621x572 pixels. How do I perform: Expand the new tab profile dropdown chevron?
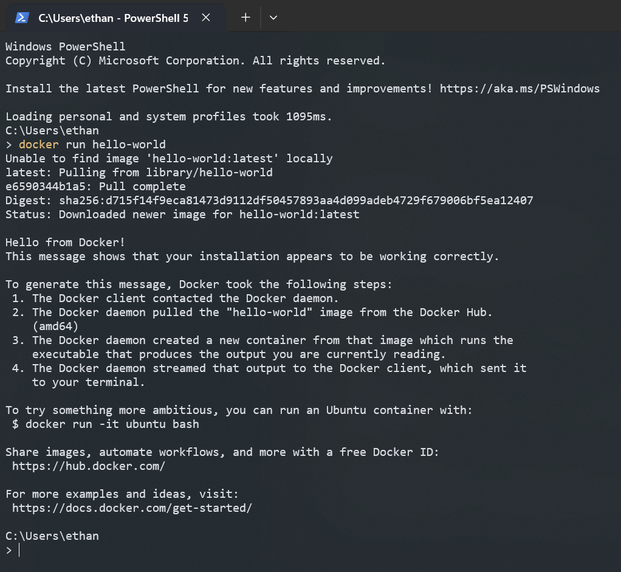[x=273, y=18]
